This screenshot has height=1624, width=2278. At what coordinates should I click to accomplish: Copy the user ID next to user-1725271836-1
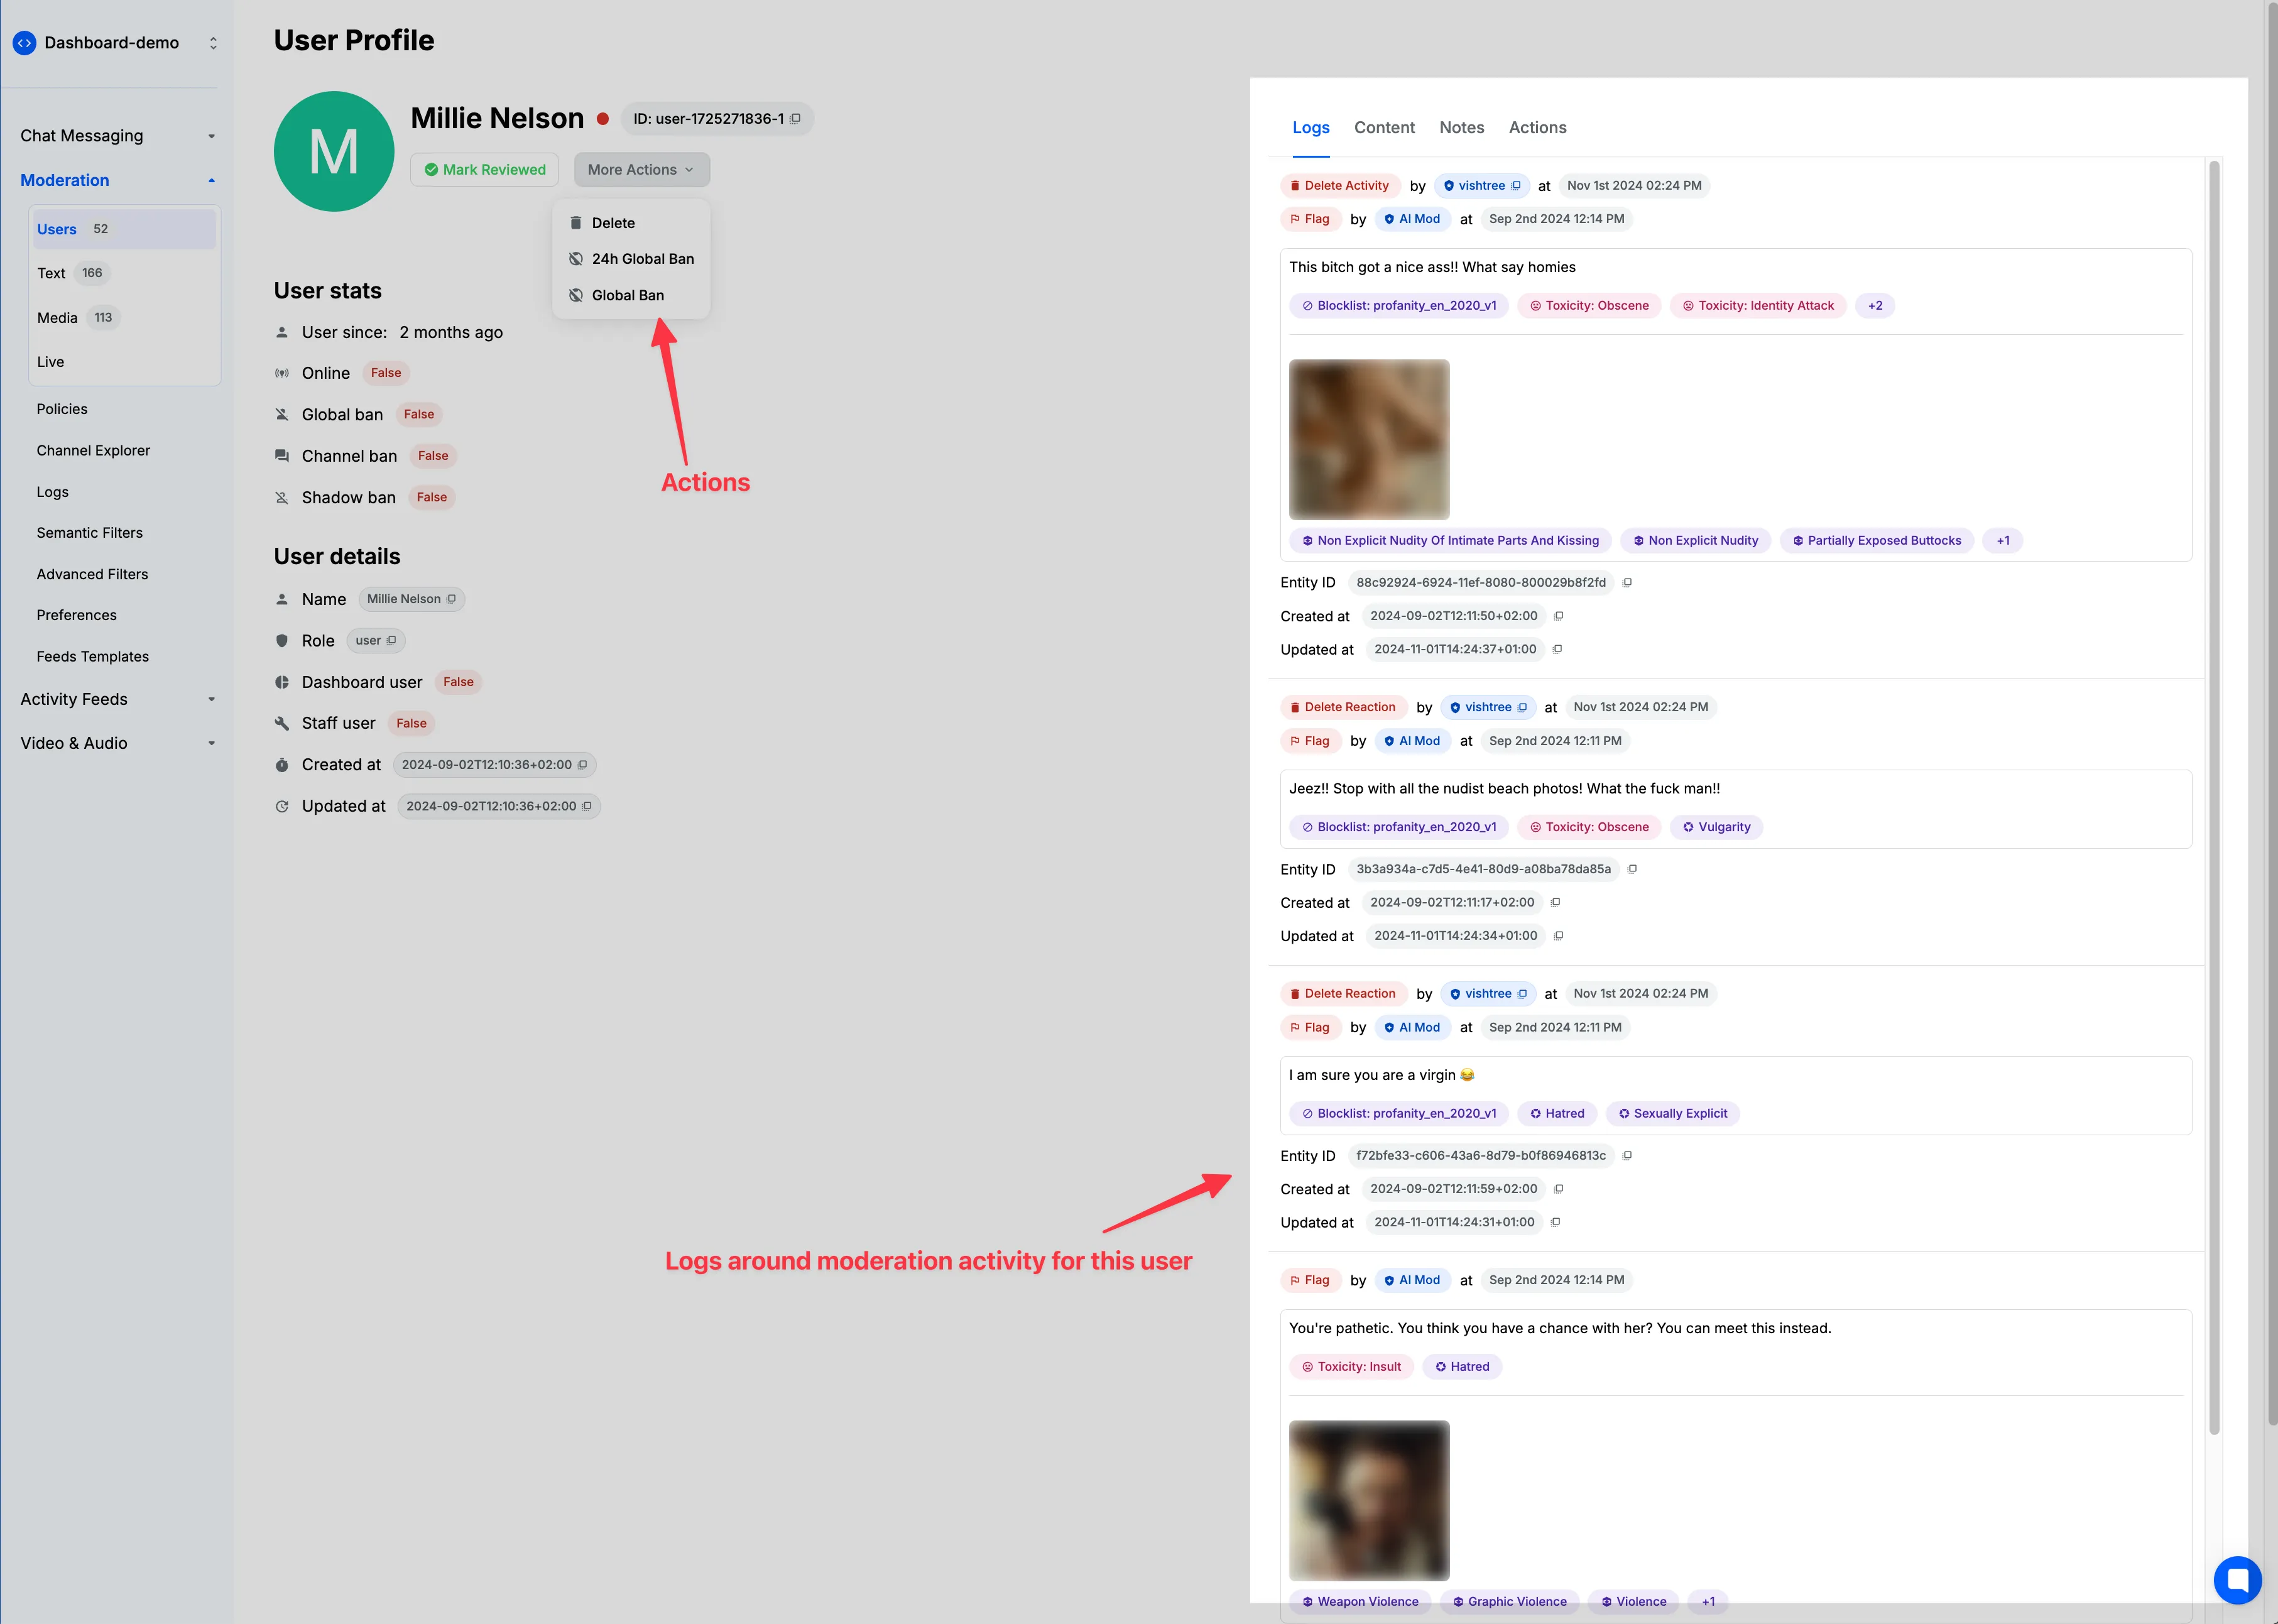(795, 119)
